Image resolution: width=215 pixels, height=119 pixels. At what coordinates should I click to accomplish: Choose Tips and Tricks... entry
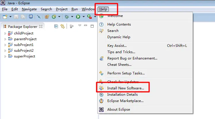pyautogui.click(x=145, y=52)
